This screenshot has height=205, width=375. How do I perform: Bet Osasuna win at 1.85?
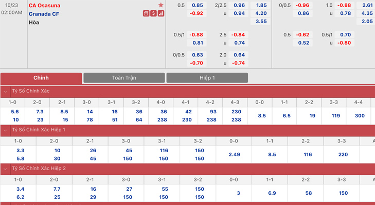pos(260,5)
